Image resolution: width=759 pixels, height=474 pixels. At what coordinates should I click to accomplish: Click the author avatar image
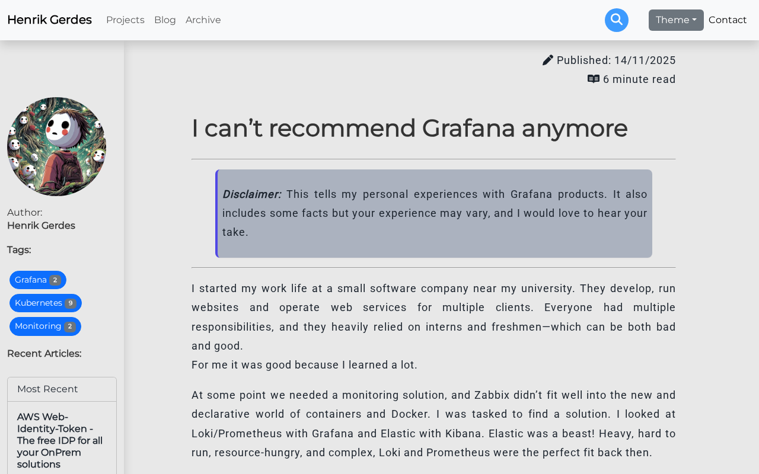57,146
